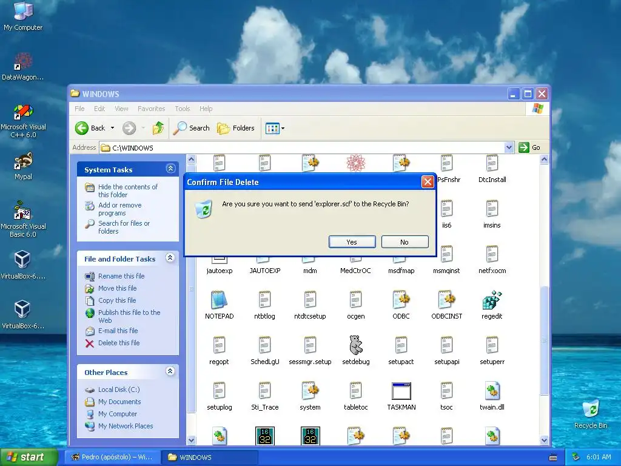Click file list scroll up arrow
The width and height of the screenshot is (621, 466).
(x=544, y=160)
